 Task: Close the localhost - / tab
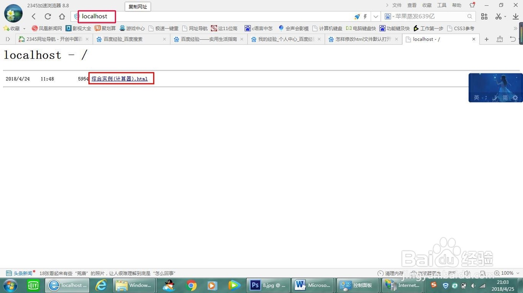pos(474,39)
